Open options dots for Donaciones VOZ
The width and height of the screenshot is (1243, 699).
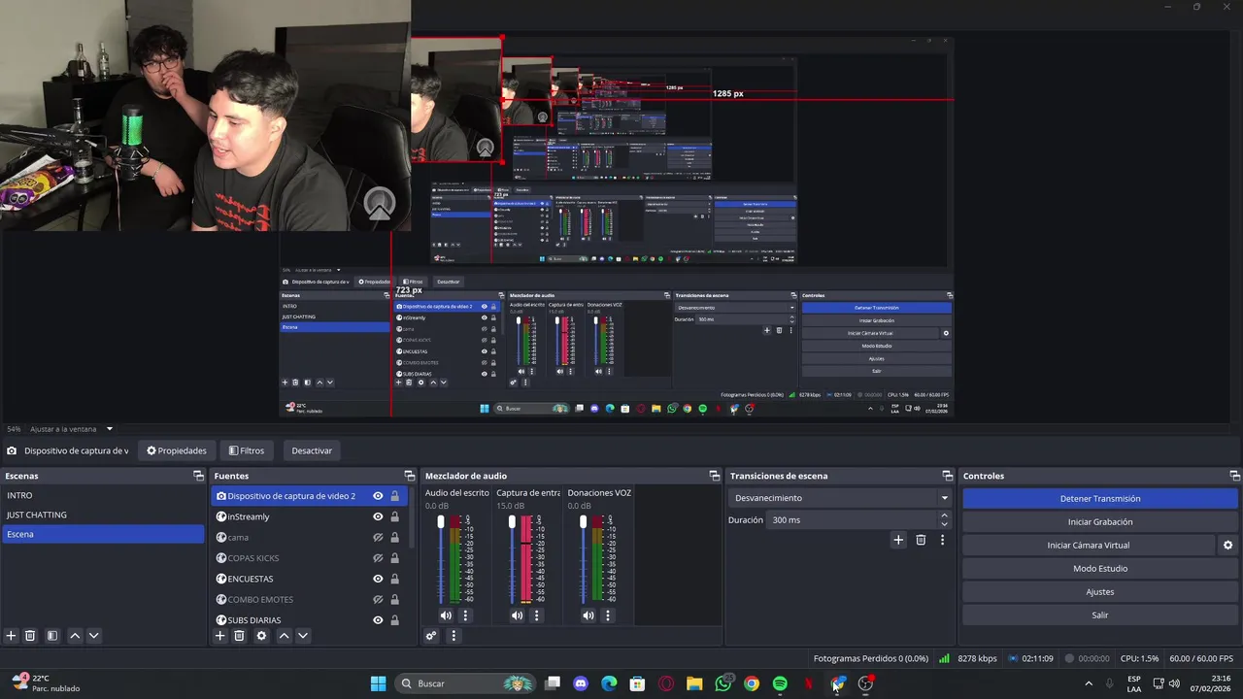coord(608,616)
